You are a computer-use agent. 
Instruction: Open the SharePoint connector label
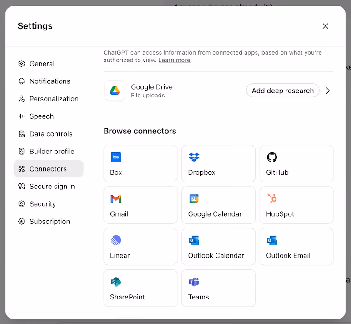pos(127,297)
